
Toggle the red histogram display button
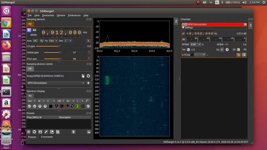pyautogui.click(x=62, y=106)
